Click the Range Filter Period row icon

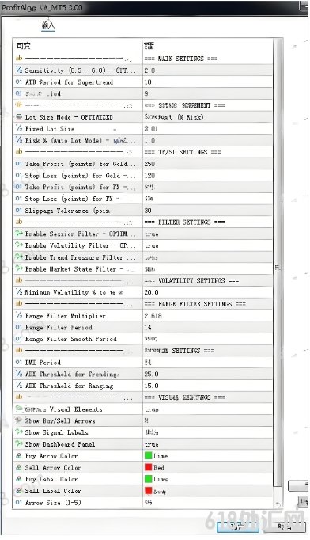19,327
